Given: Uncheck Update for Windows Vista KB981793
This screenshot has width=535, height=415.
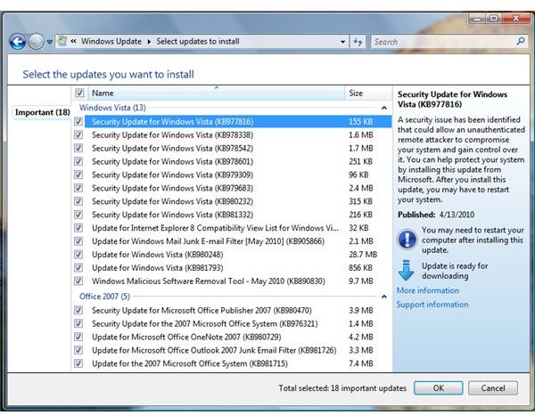Looking at the screenshot, I should (78, 268).
